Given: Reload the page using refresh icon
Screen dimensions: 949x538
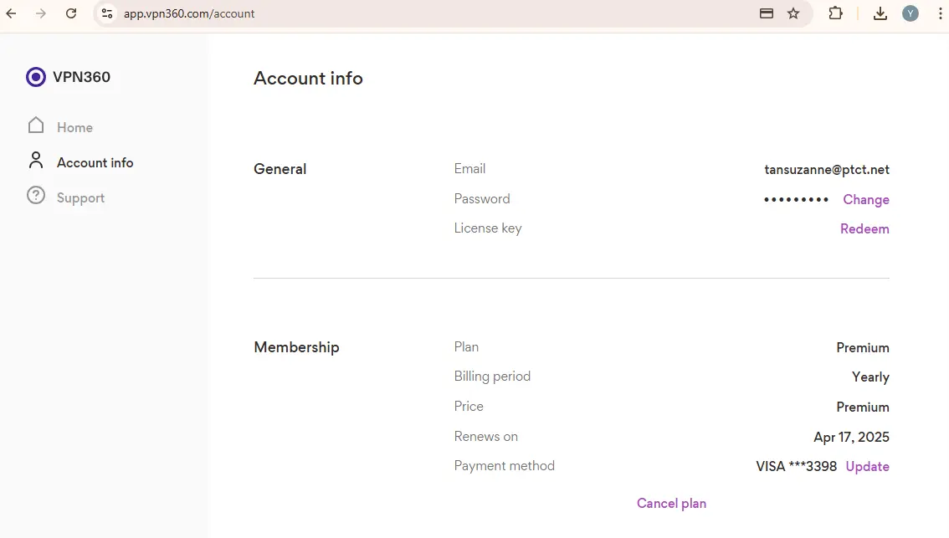Looking at the screenshot, I should pos(71,13).
